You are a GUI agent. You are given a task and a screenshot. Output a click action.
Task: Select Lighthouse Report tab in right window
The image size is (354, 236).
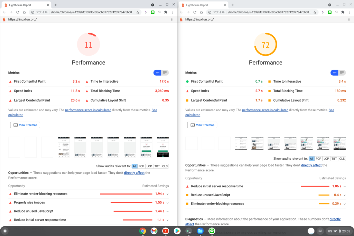pos(204,5)
